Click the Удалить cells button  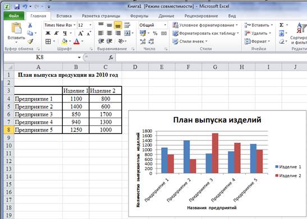point(258,33)
